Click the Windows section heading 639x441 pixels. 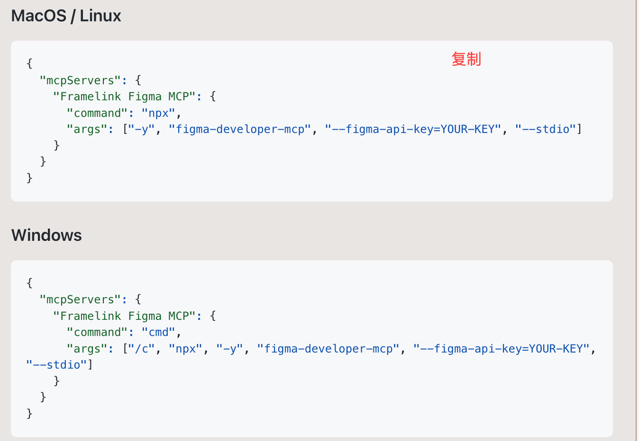(x=46, y=235)
